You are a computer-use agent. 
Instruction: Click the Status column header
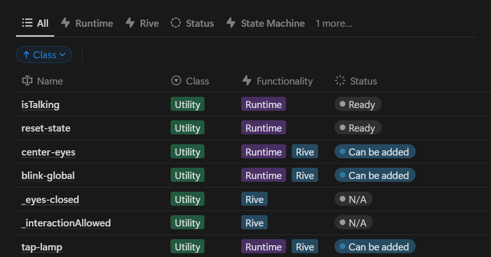356,81
